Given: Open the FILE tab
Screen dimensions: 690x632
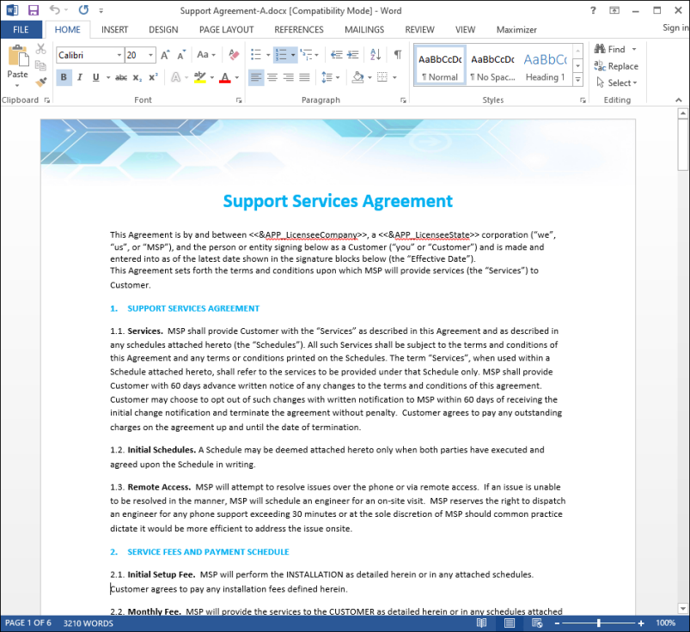Looking at the screenshot, I should 21,29.
